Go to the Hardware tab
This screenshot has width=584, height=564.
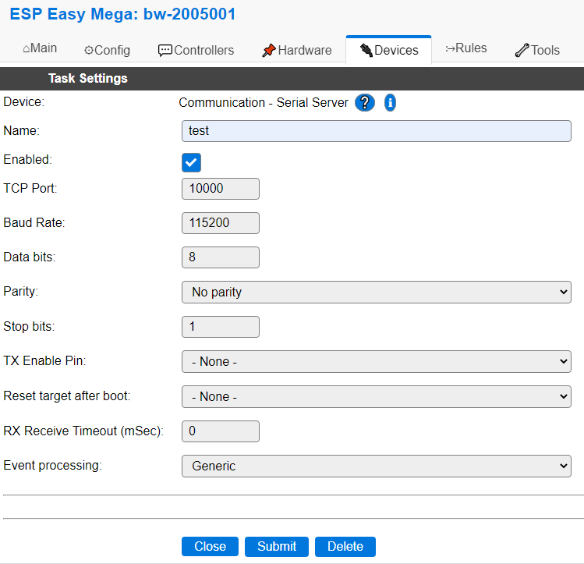297,50
